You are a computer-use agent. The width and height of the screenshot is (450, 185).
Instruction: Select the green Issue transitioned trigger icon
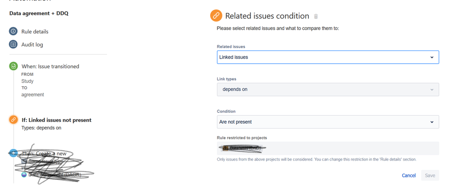click(x=13, y=66)
